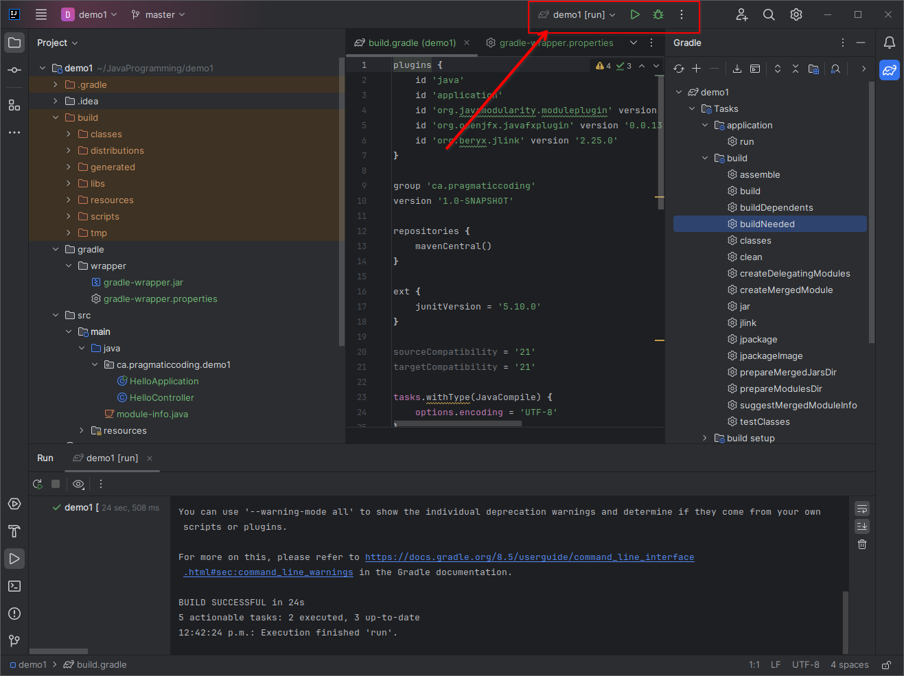The height and width of the screenshot is (676, 904).
Task: Expand all nodes in Gradle panel
Action: [x=778, y=69]
